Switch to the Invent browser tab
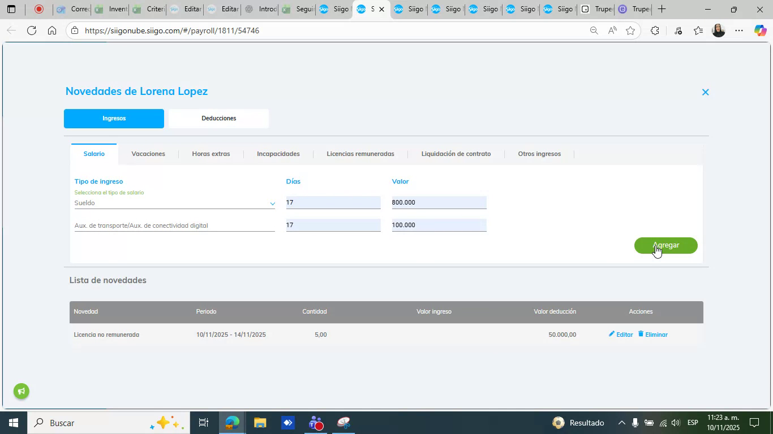 [x=110, y=9]
